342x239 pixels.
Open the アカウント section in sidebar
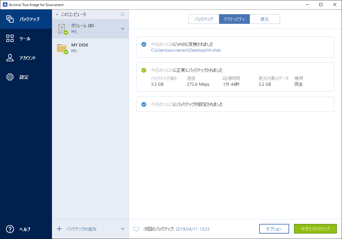coord(26,58)
